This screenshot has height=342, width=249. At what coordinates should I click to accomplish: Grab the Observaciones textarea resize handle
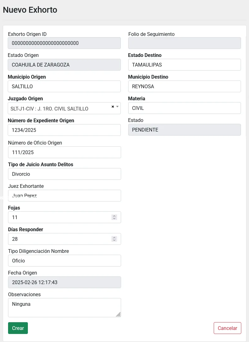click(118, 314)
